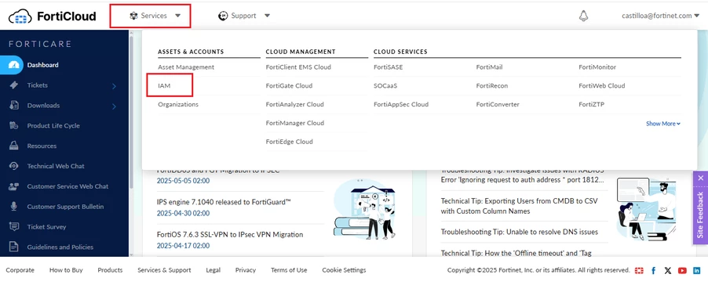Click the Customer Service Web Chat icon
The height and width of the screenshot is (285, 708).
pyautogui.click(x=14, y=186)
